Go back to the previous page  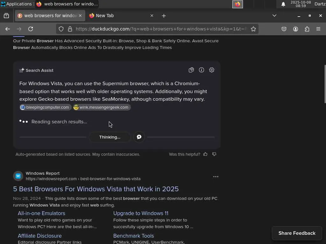pos(8,29)
